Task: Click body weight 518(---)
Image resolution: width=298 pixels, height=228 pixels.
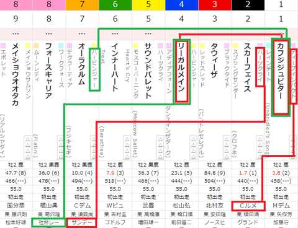Action: [115, 181]
